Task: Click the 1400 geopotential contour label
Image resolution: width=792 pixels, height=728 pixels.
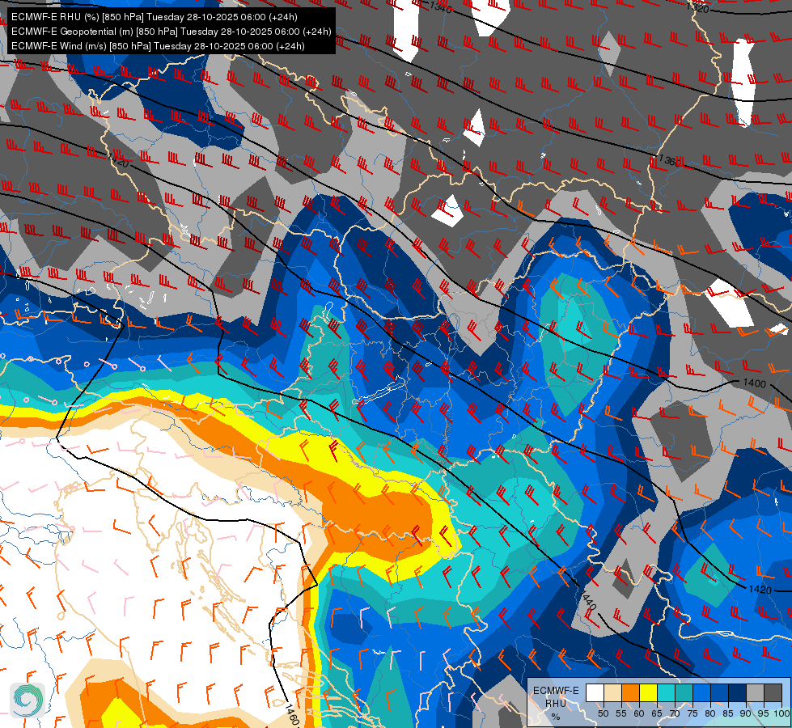Action: point(754,383)
